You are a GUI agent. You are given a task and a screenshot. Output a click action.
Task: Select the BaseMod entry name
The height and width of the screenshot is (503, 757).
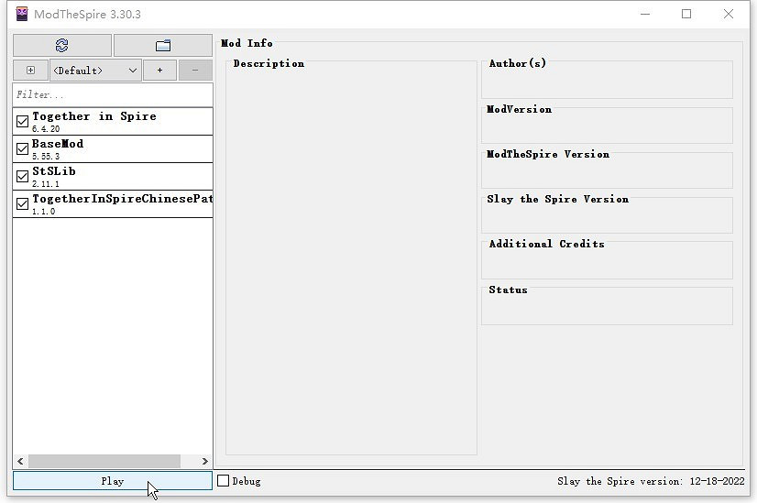[58, 144]
